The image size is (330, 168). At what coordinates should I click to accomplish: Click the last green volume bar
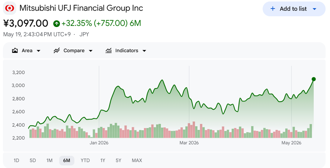(311, 131)
